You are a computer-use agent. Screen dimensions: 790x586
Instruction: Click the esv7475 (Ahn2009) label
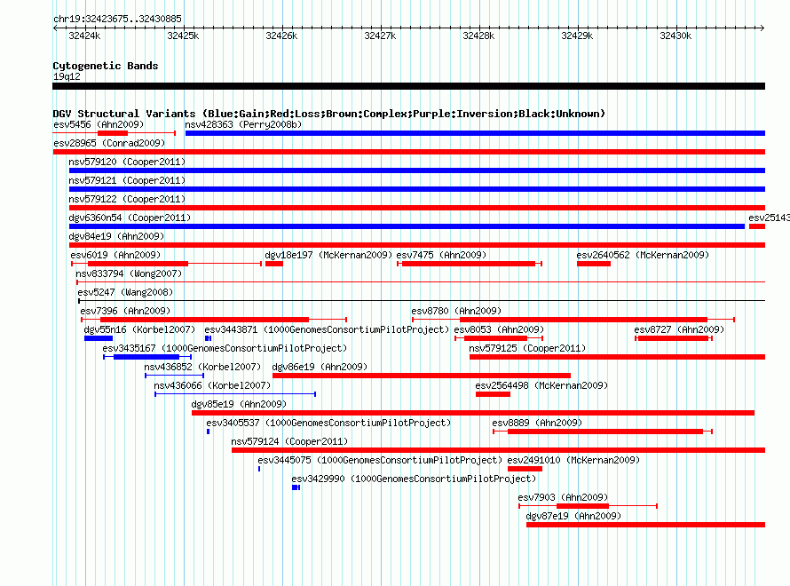tap(441, 255)
